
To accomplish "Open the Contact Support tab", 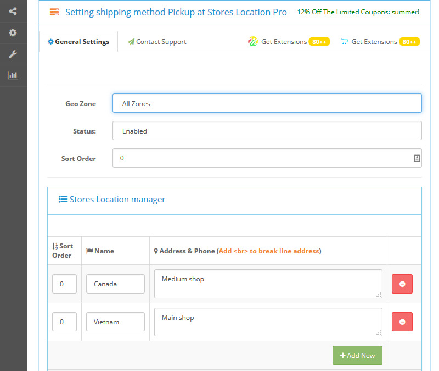I will point(157,42).
